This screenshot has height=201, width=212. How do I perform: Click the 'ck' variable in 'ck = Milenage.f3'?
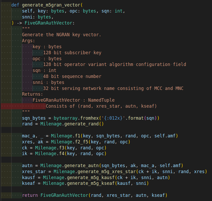[x=25, y=148]
